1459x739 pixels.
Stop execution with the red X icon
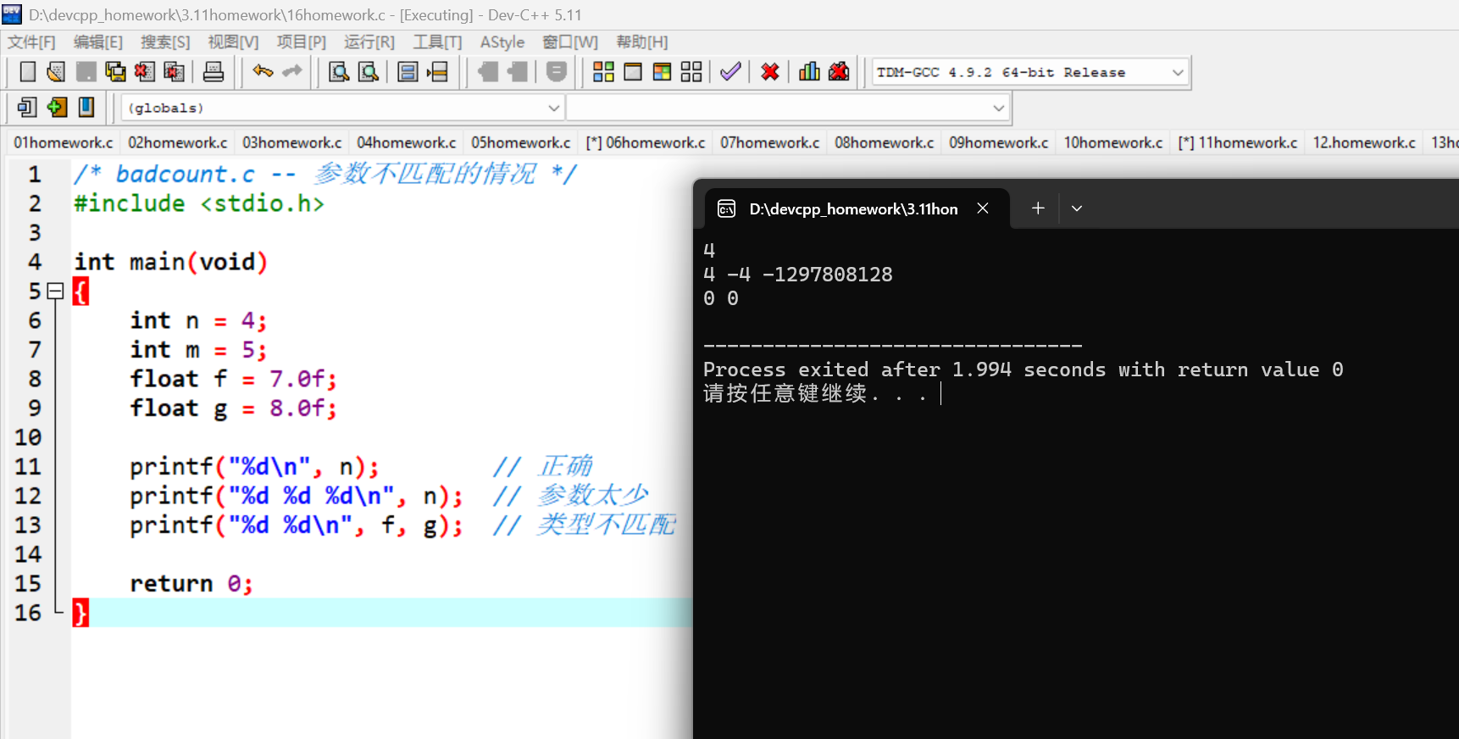pyautogui.click(x=770, y=72)
